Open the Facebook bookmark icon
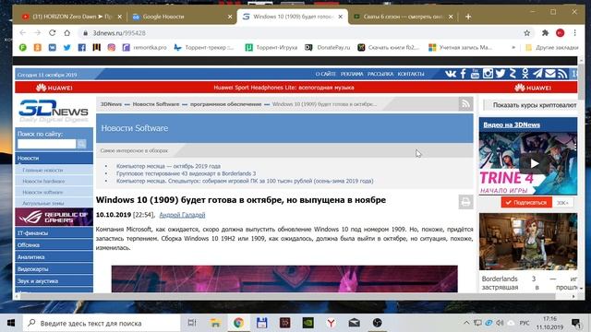This screenshot has height=332, width=591. pos(82,47)
